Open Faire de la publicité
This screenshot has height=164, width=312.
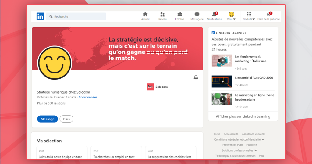269,16
